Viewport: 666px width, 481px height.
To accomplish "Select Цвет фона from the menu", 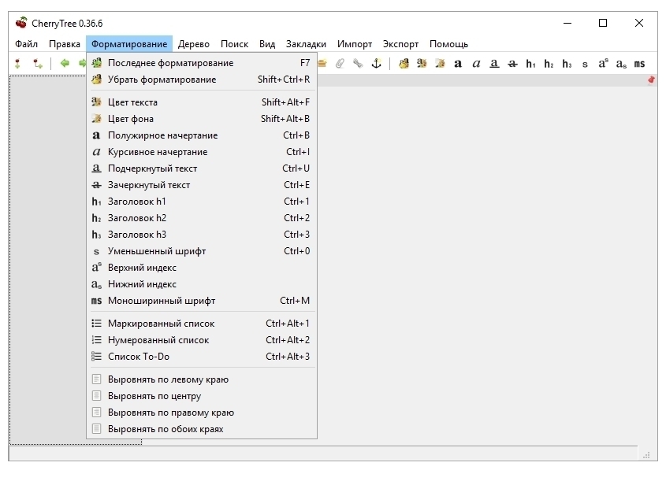I will (201, 119).
